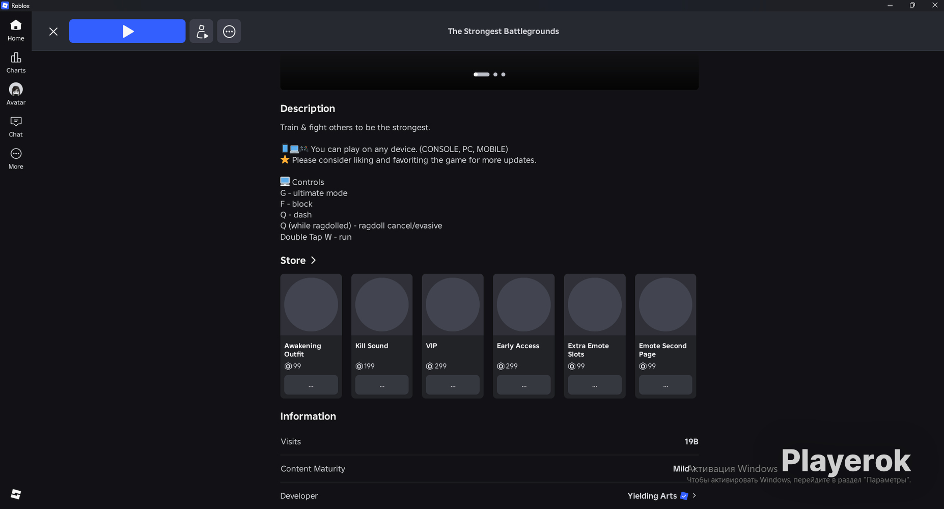Expand the Store section chevron
Screen dimensions: 944x509
[313, 260]
